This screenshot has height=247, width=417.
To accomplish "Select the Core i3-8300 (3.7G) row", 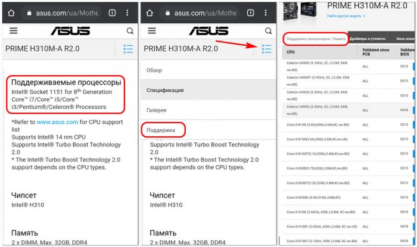I will pyautogui.click(x=348, y=168).
